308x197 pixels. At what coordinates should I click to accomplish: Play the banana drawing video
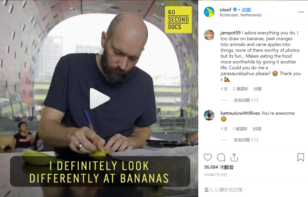(x=100, y=98)
